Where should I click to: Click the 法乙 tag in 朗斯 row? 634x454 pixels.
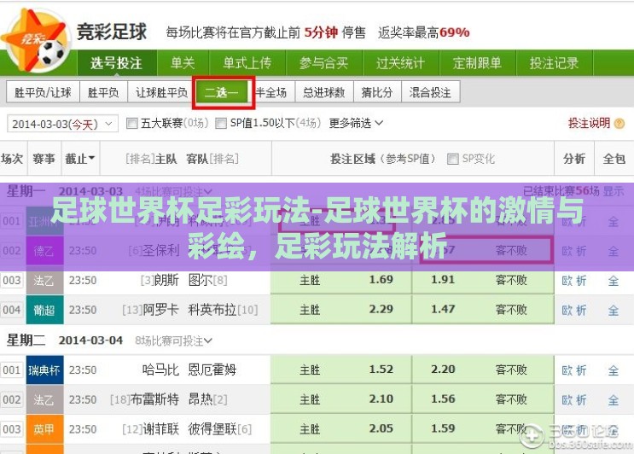[x=44, y=282]
